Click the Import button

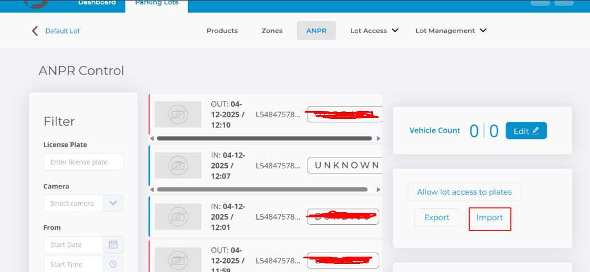[x=490, y=217]
